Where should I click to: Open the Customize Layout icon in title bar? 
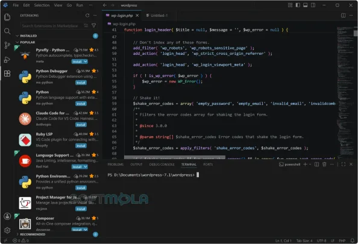pos(290,5)
